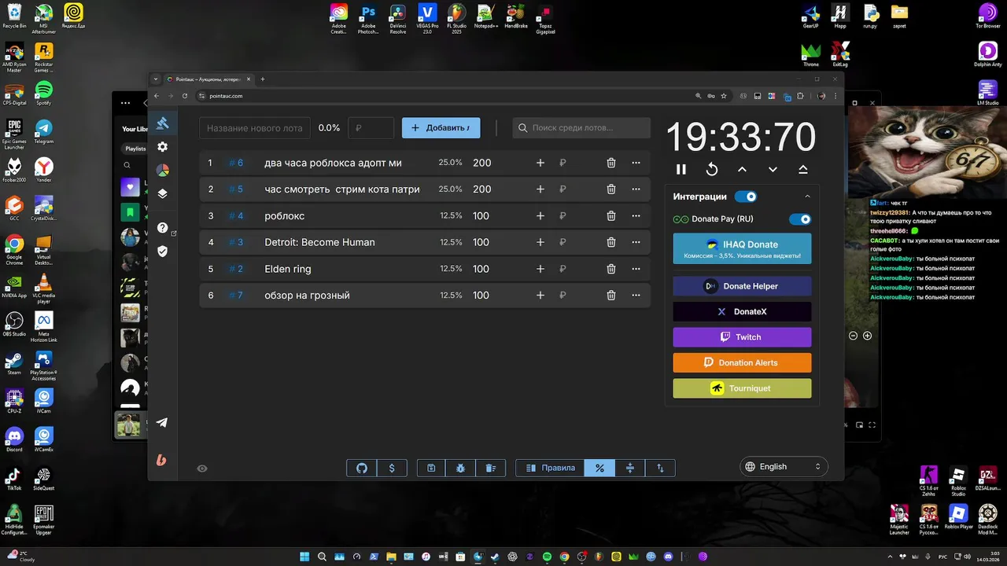The image size is (1007, 566).
Task: Click the new lot ruble amount field
Action: coord(371,128)
